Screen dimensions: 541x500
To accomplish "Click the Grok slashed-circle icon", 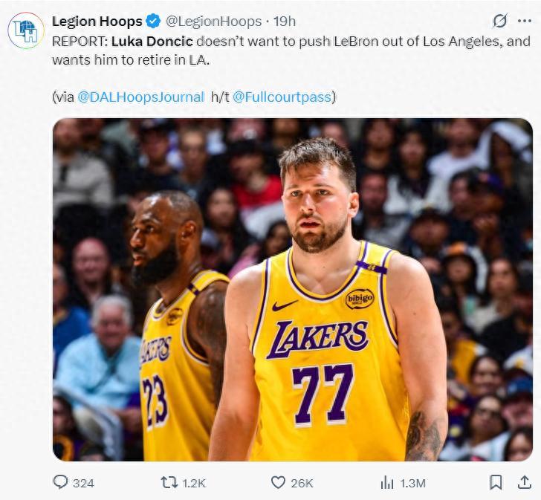I will [x=500, y=21].
